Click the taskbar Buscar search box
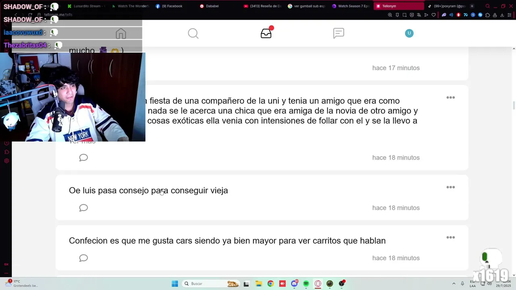This screenshot has width=516, height=290. (x=211, y=284)
